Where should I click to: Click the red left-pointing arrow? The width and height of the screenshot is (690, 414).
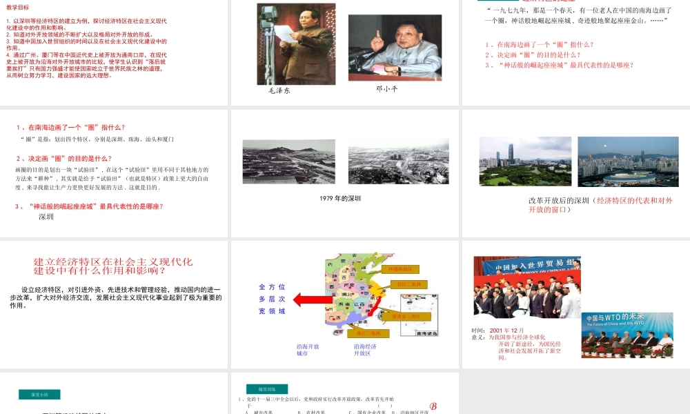pyautogui.click(x=313, y=299)
